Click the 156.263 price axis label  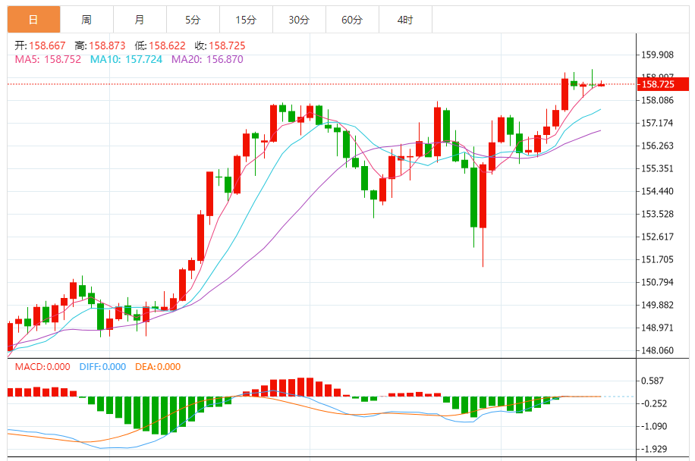[657, 146]
